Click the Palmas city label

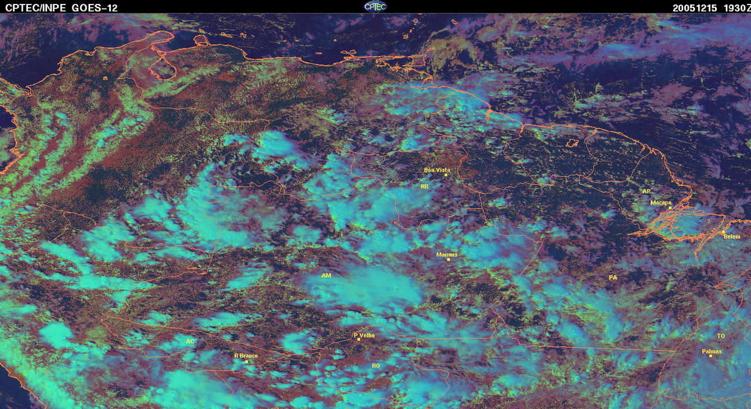point(712,352)
